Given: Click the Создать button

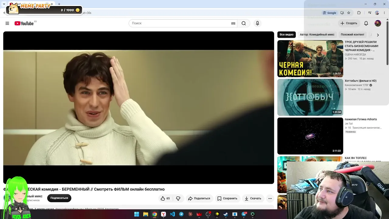Looking at the screenshot, I should pyautogui.click(x=349, y=23).
